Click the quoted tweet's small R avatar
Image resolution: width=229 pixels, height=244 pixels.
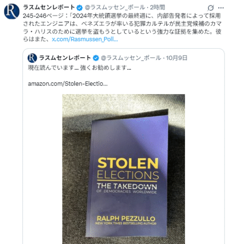[32, 58]
